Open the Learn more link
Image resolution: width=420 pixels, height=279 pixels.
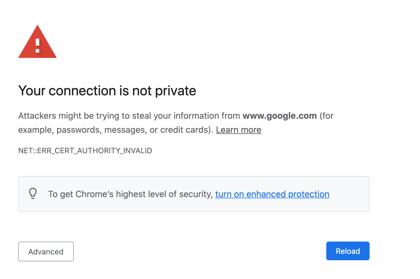coord(238,130)
